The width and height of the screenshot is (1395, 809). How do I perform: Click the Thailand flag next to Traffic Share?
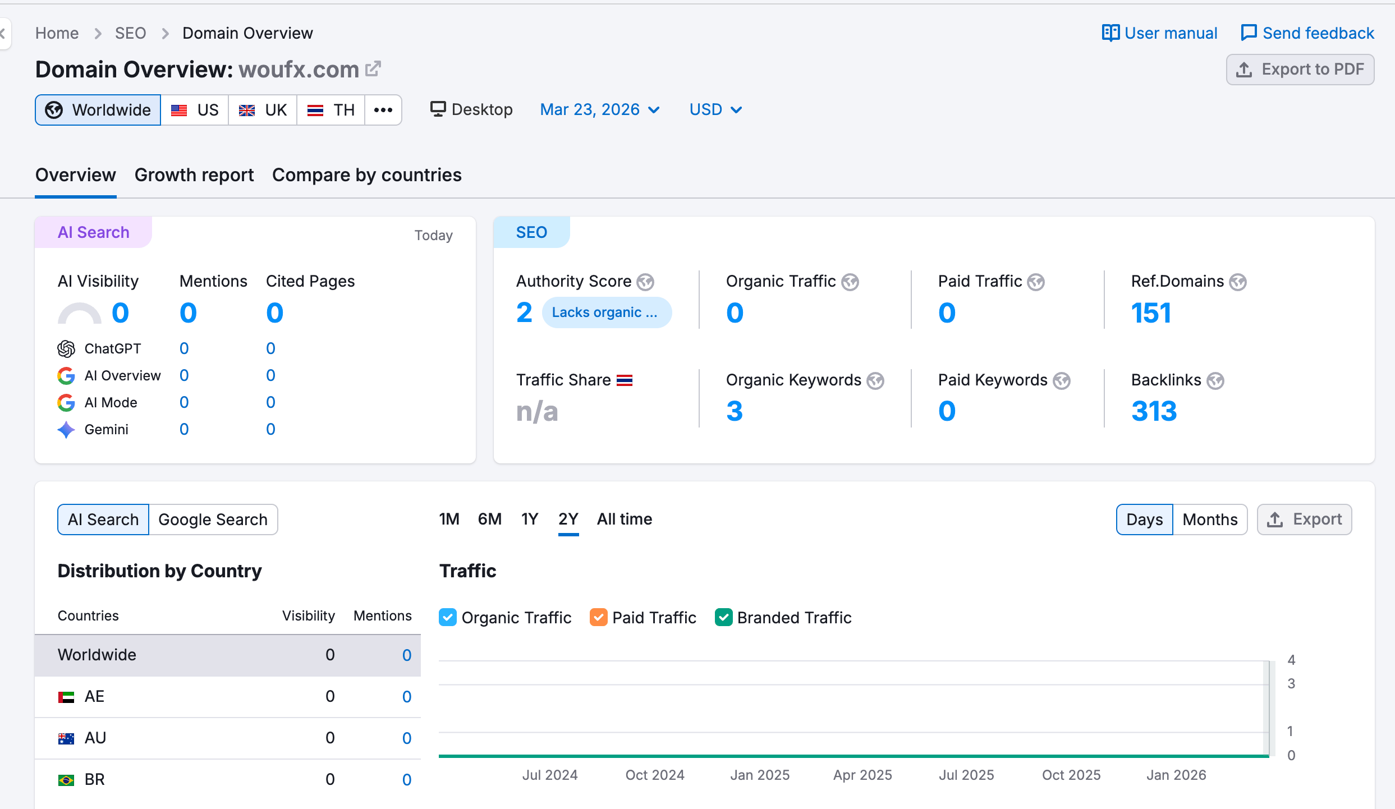pos(625,380)
